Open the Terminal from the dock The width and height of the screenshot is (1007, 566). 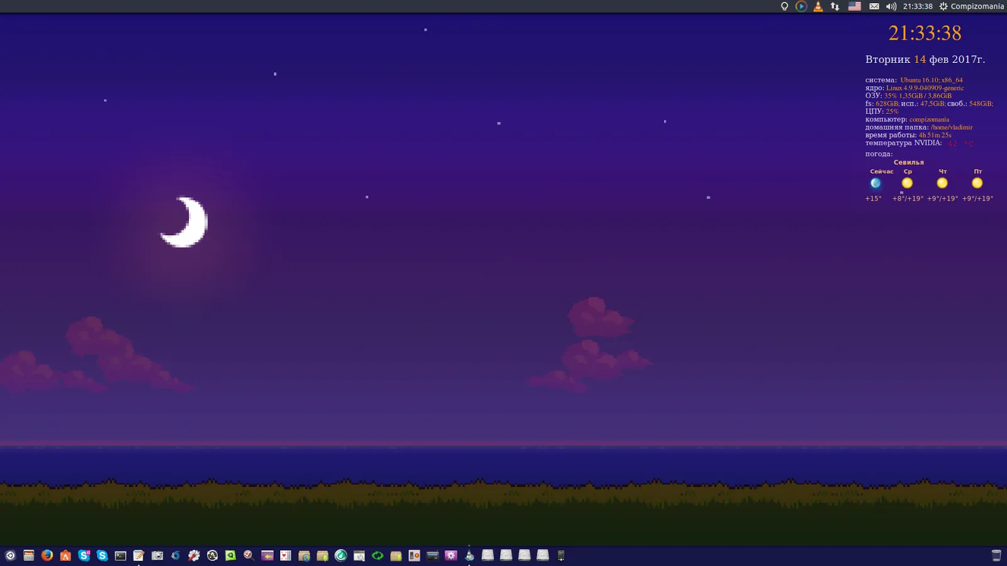click(x=120, y=555)
